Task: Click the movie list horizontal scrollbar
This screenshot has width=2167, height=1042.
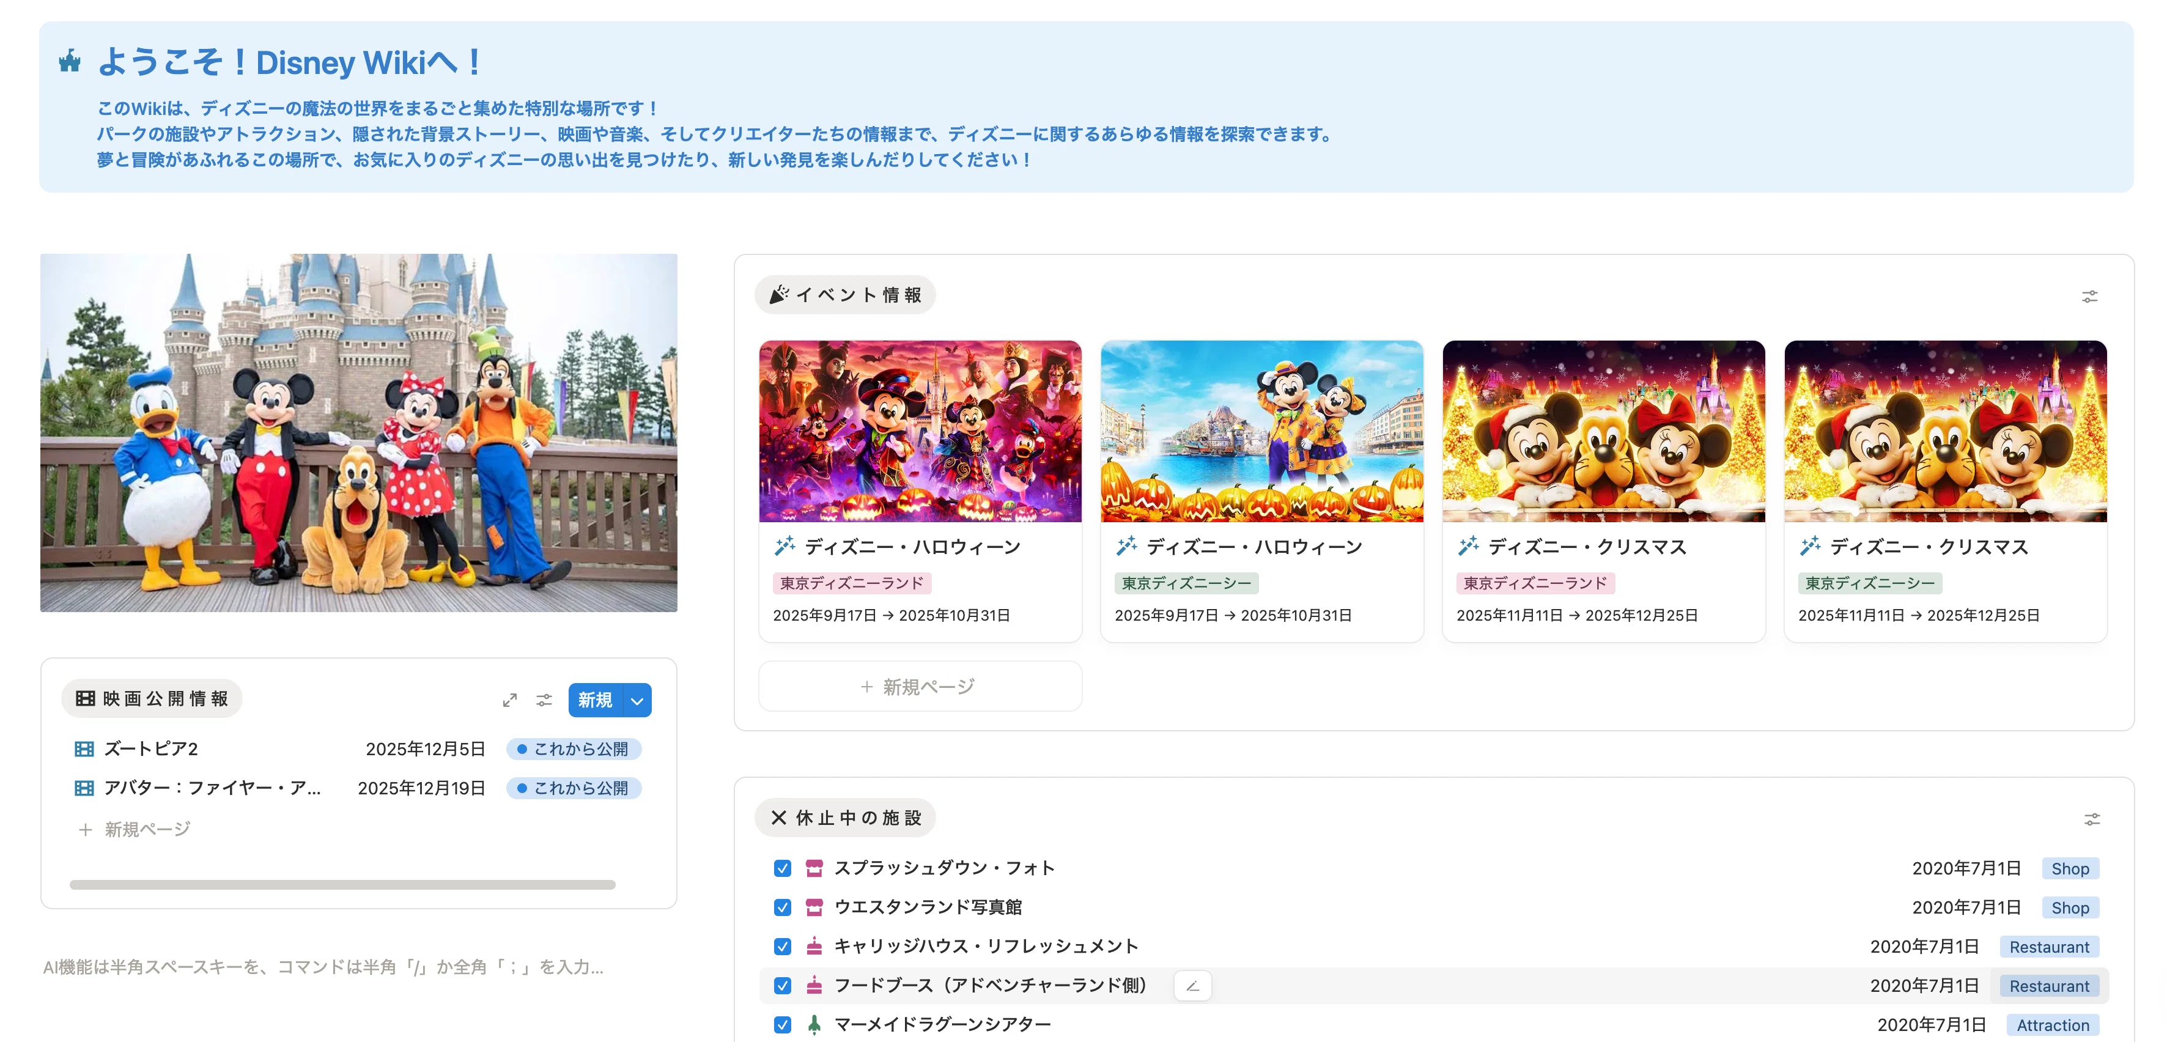Action: [342, 885]
